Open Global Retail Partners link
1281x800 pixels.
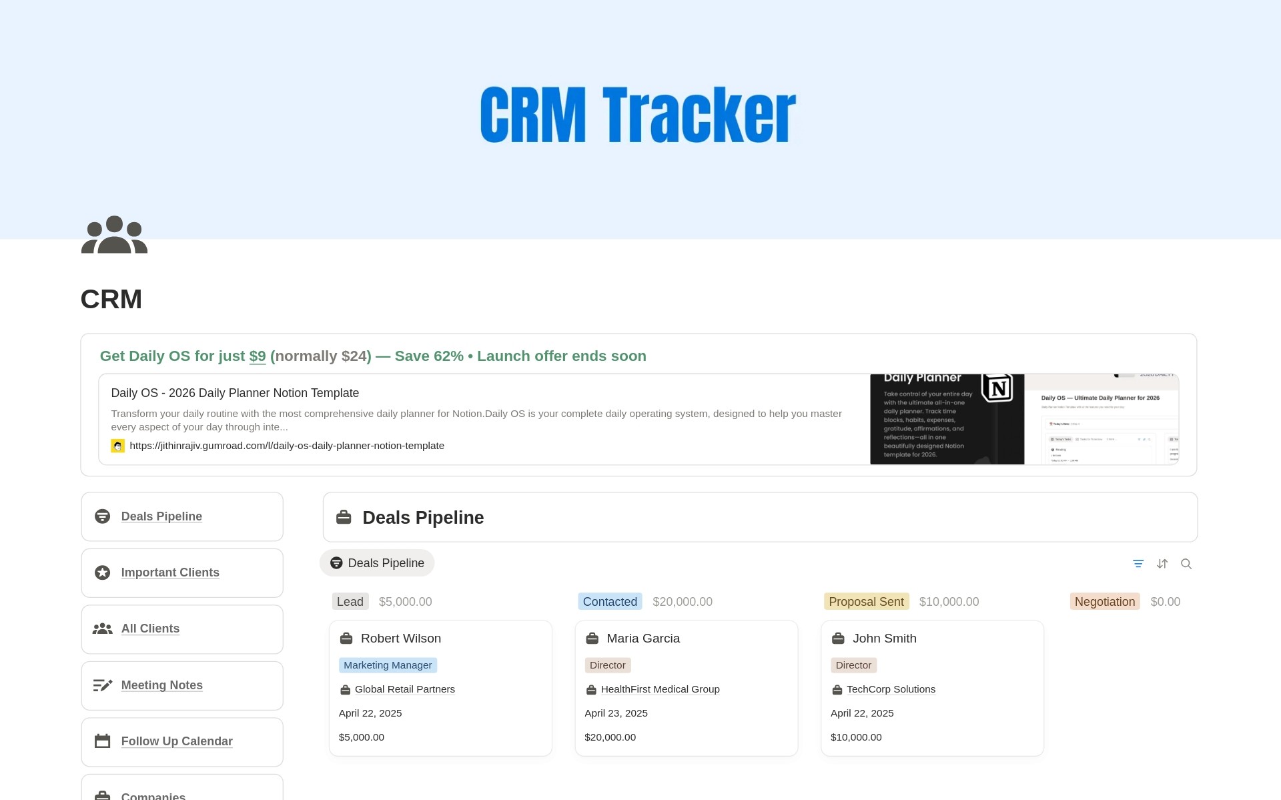(404, 689)
